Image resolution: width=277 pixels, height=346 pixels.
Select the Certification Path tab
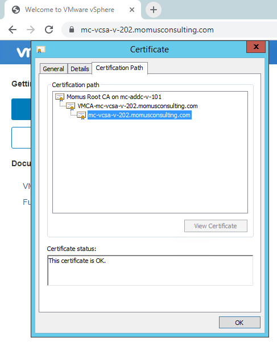click(x=119, y=68)
